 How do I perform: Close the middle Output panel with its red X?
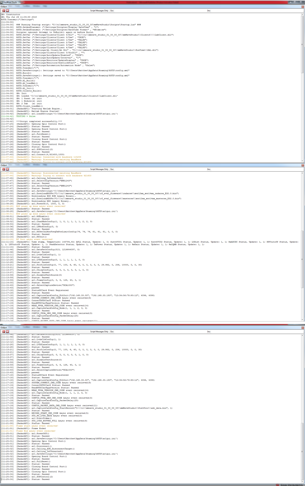point(303,165)
